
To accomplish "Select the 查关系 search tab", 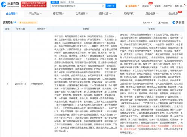I will (x=71, y=2).
